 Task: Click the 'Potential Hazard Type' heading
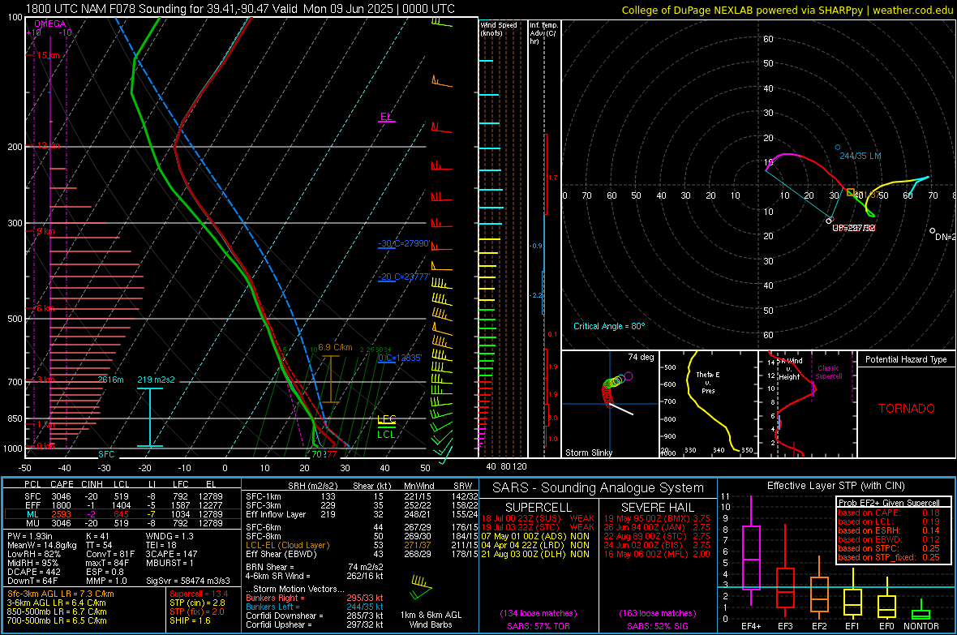click(x=906, y=359)
